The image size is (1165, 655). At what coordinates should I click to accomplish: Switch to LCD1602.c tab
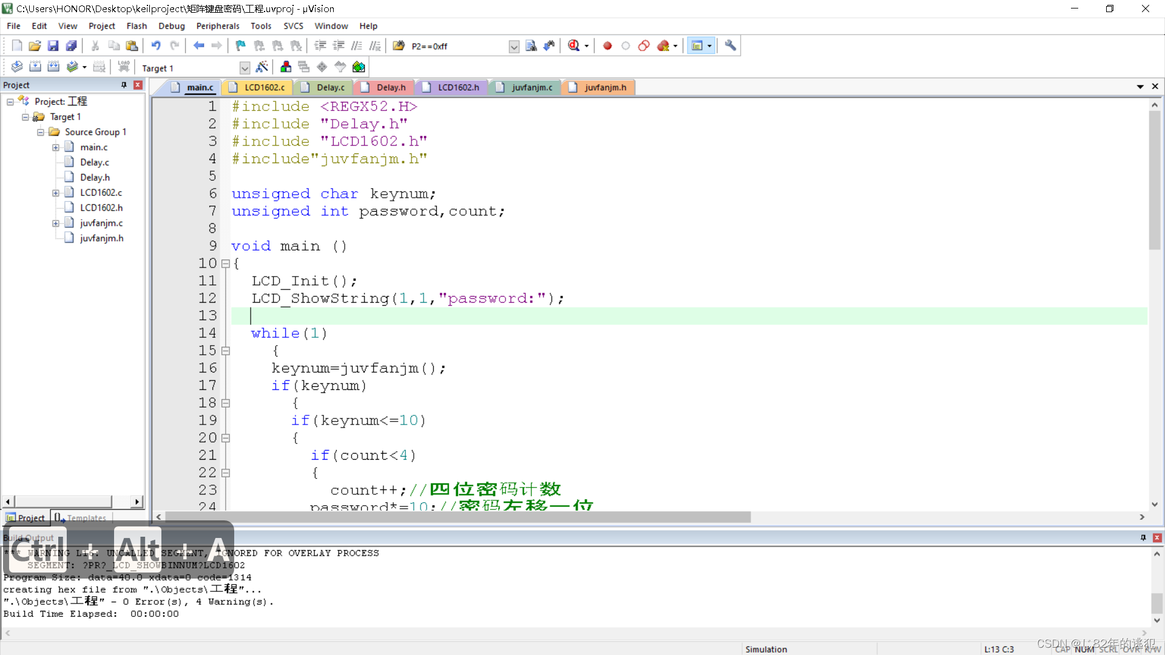264,87
